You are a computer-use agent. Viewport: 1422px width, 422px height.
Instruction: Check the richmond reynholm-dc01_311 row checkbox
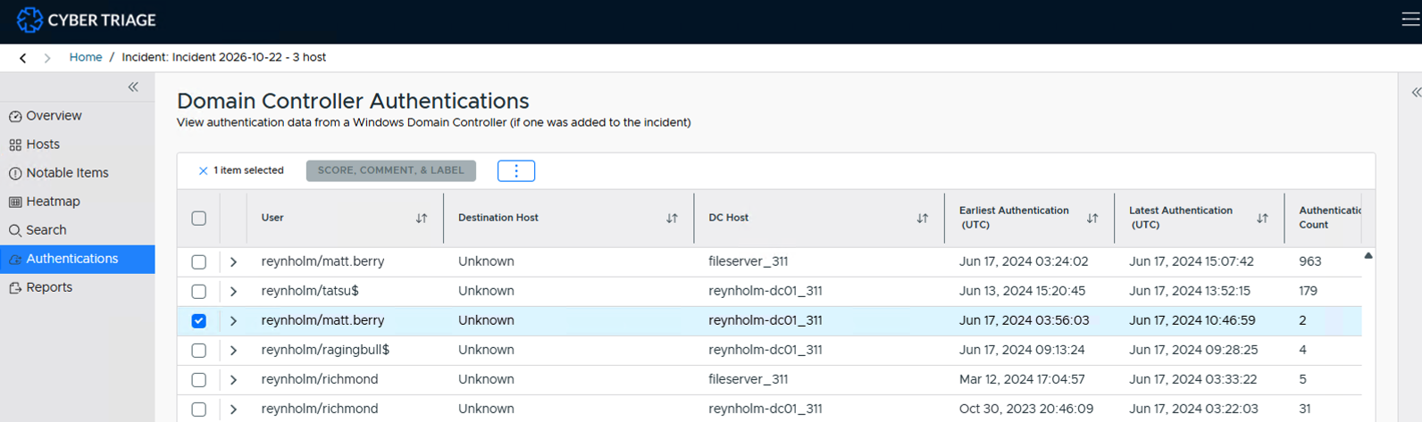tap(198, 410)
